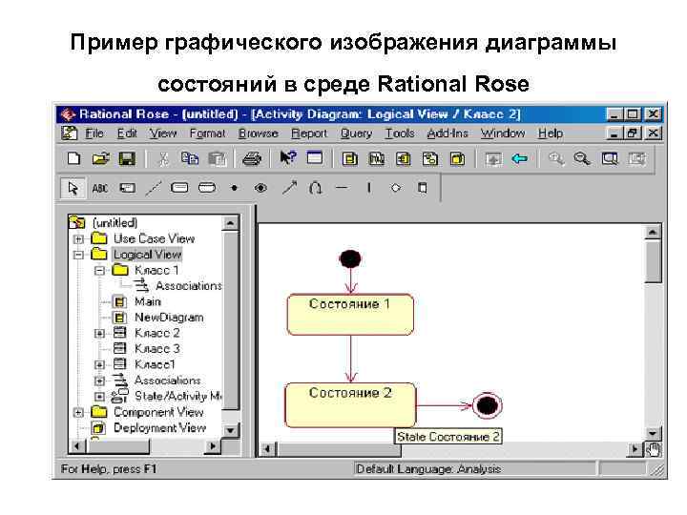The height and width of the screenshot is (515, 687).
Task: Click the Browse Deployment Diagram icon
Action: (457, 158)
